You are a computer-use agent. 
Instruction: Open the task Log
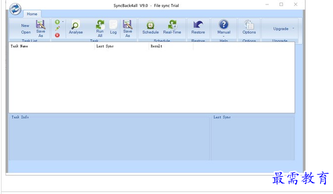pyautogui.click(x=113, y=27)
